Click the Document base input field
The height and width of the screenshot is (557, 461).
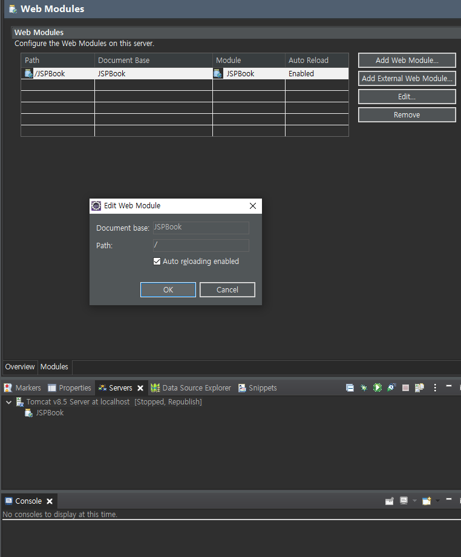pos(201,228)
